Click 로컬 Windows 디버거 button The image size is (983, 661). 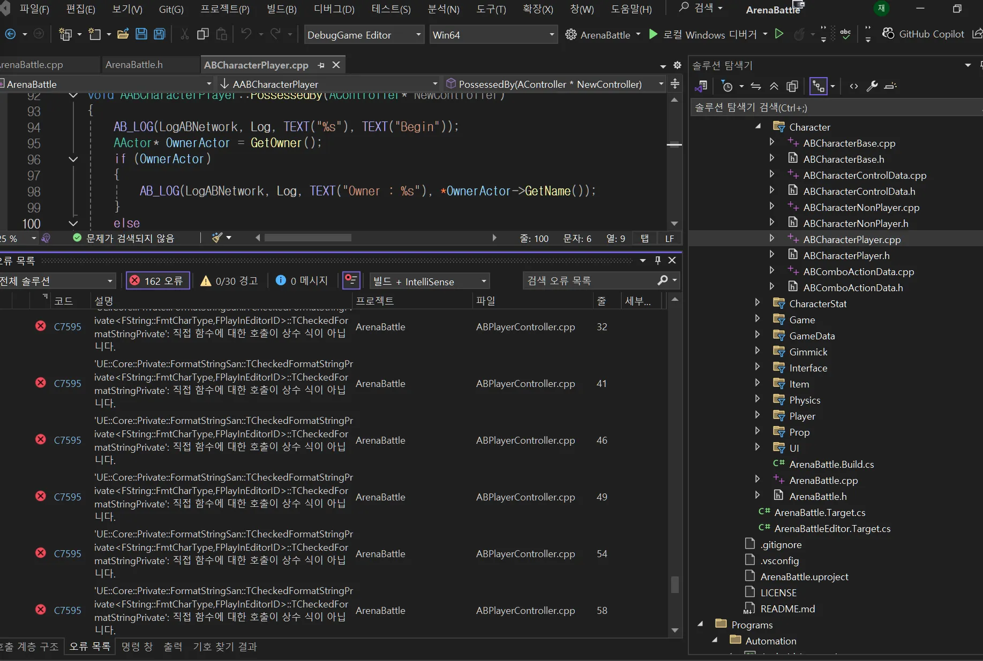[x=710, y=35]
